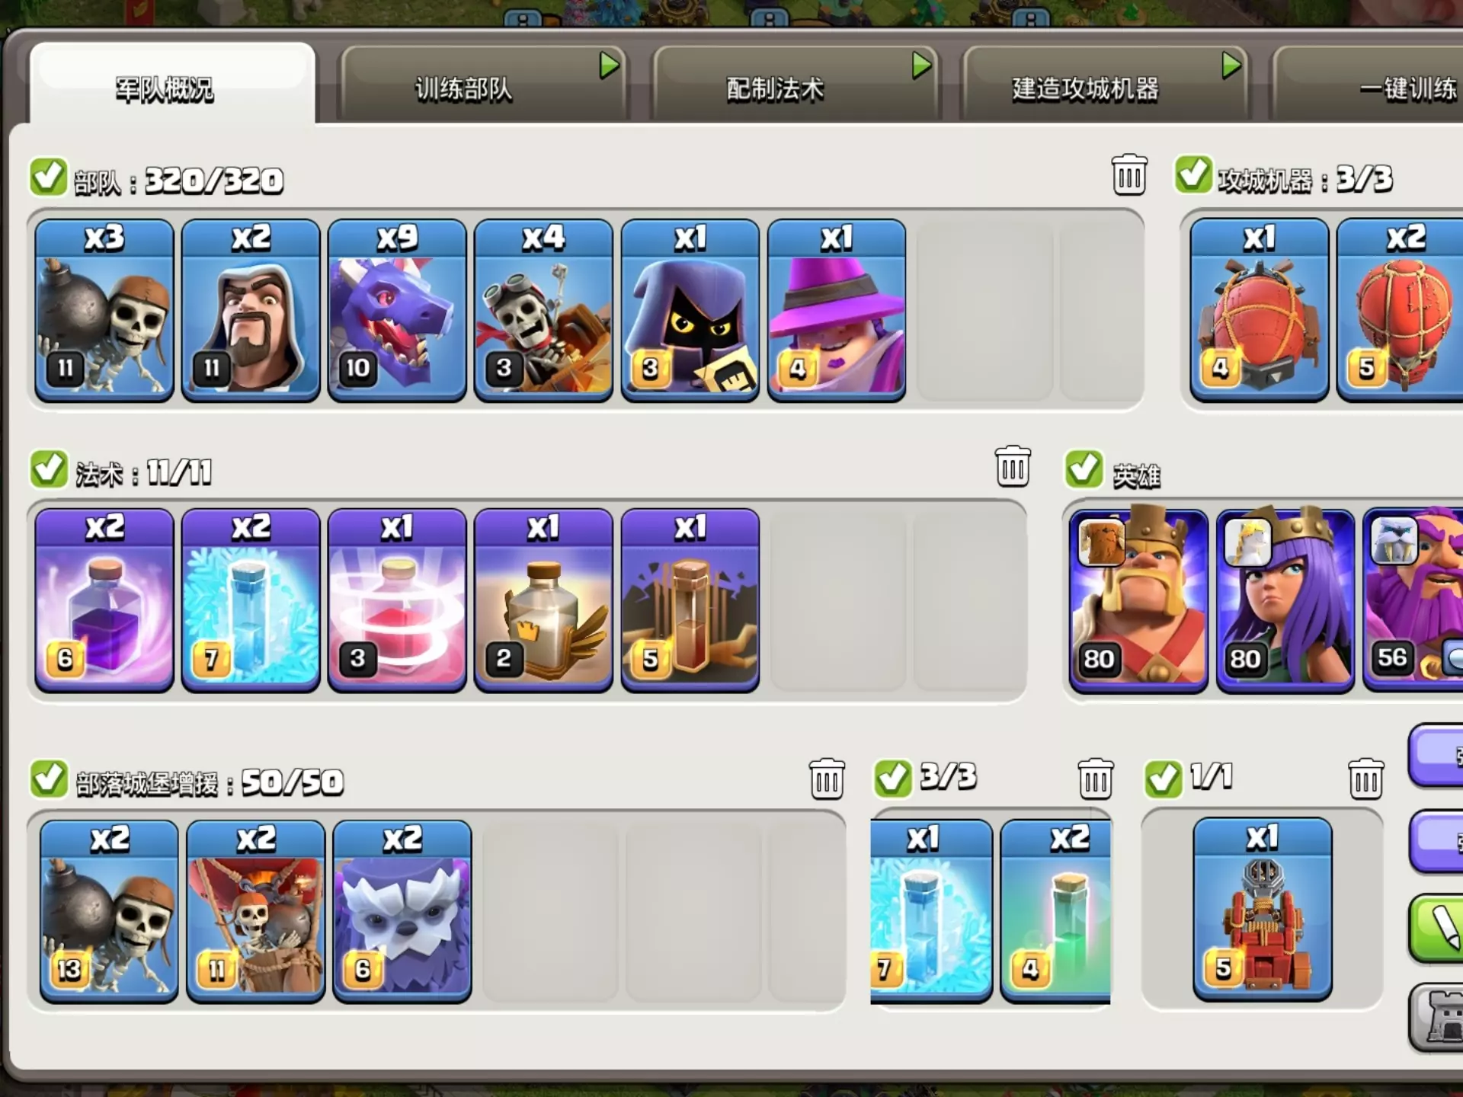Expand the 配制法术 tab arrow
This screenshot has height=1097, width=1463.
pyautogui.click(x=922, y=66)
